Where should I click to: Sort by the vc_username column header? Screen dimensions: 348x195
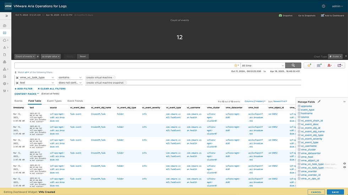pyautogui.click(x=193, y=107)
